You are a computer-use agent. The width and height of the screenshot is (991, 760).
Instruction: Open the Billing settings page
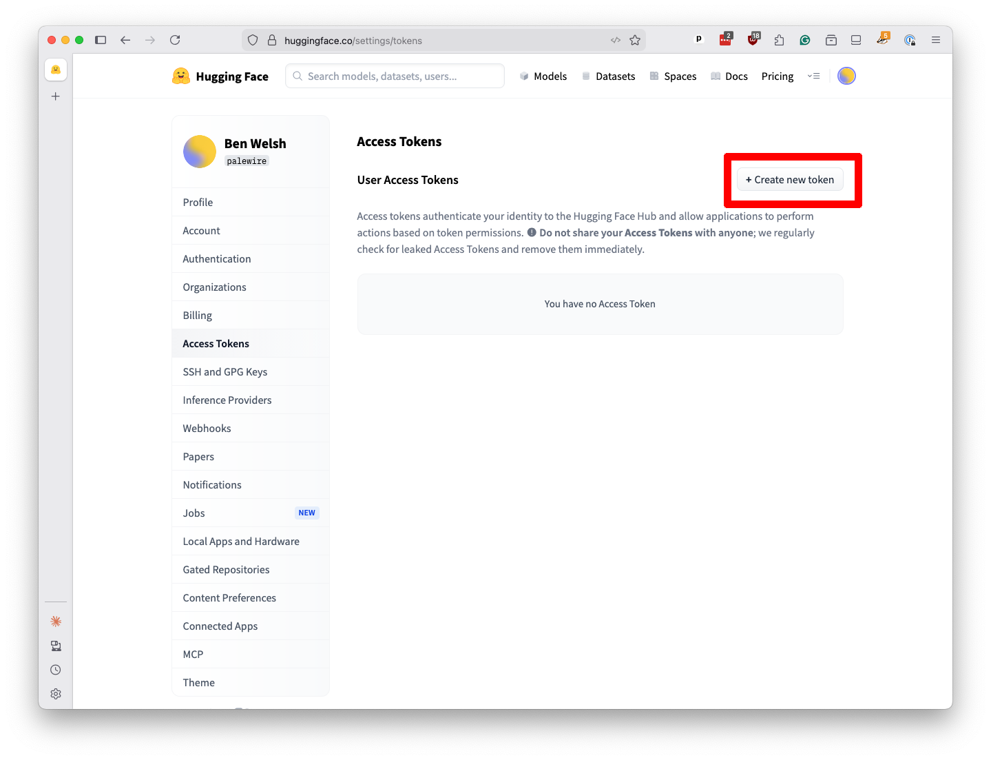tap(198, 315)
